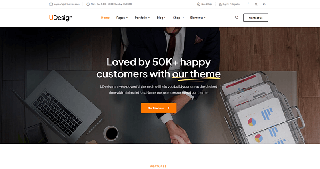The image size is (320, 169).
Task: Click the Need Help info icon
Action: (x=198, y=4)
